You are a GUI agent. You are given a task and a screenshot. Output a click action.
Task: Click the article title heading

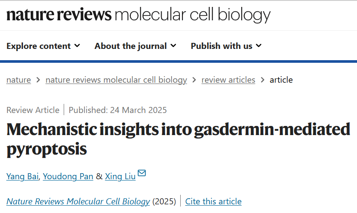click(x=178, y=139)
